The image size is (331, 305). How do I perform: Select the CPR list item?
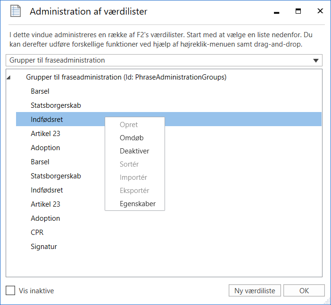point(37,233)
